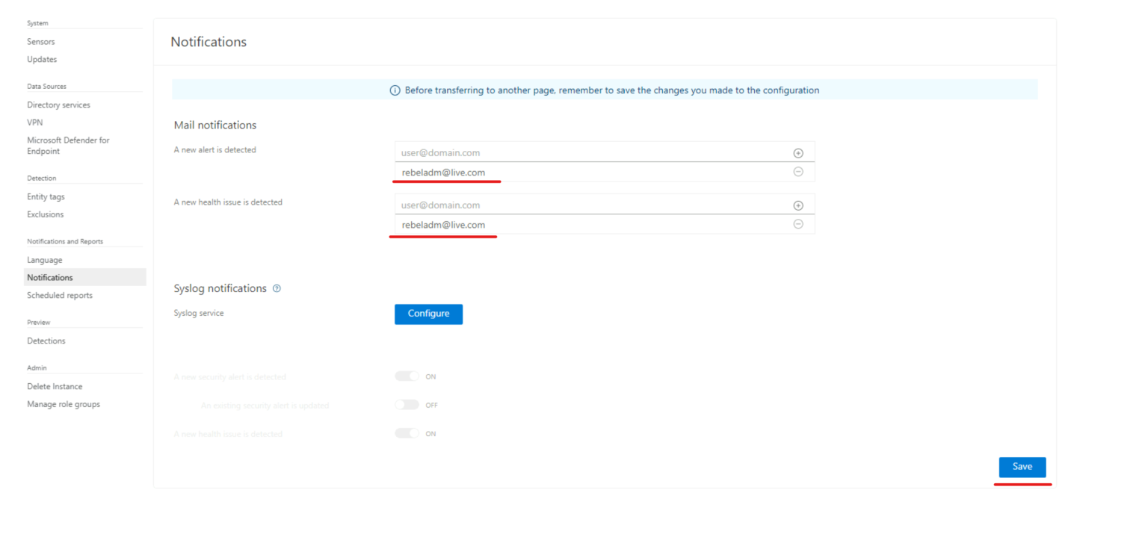Toggle 'A new health issue is detected' off
This screenshot has width=1148, height=540.
coord(407,433)
